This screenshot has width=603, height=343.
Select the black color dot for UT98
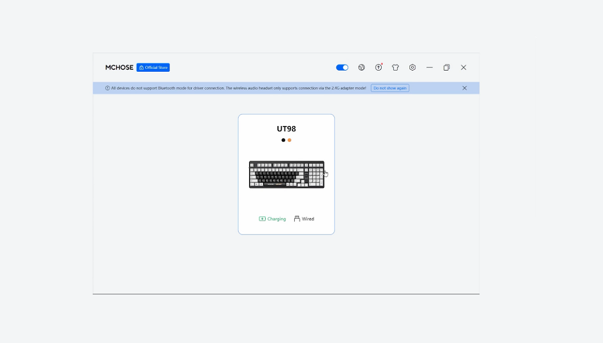[x=283, y=140]
